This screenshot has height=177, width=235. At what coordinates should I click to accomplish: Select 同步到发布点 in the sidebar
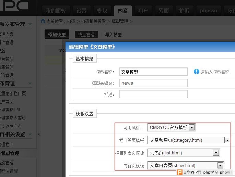click(x=11, y=126)
